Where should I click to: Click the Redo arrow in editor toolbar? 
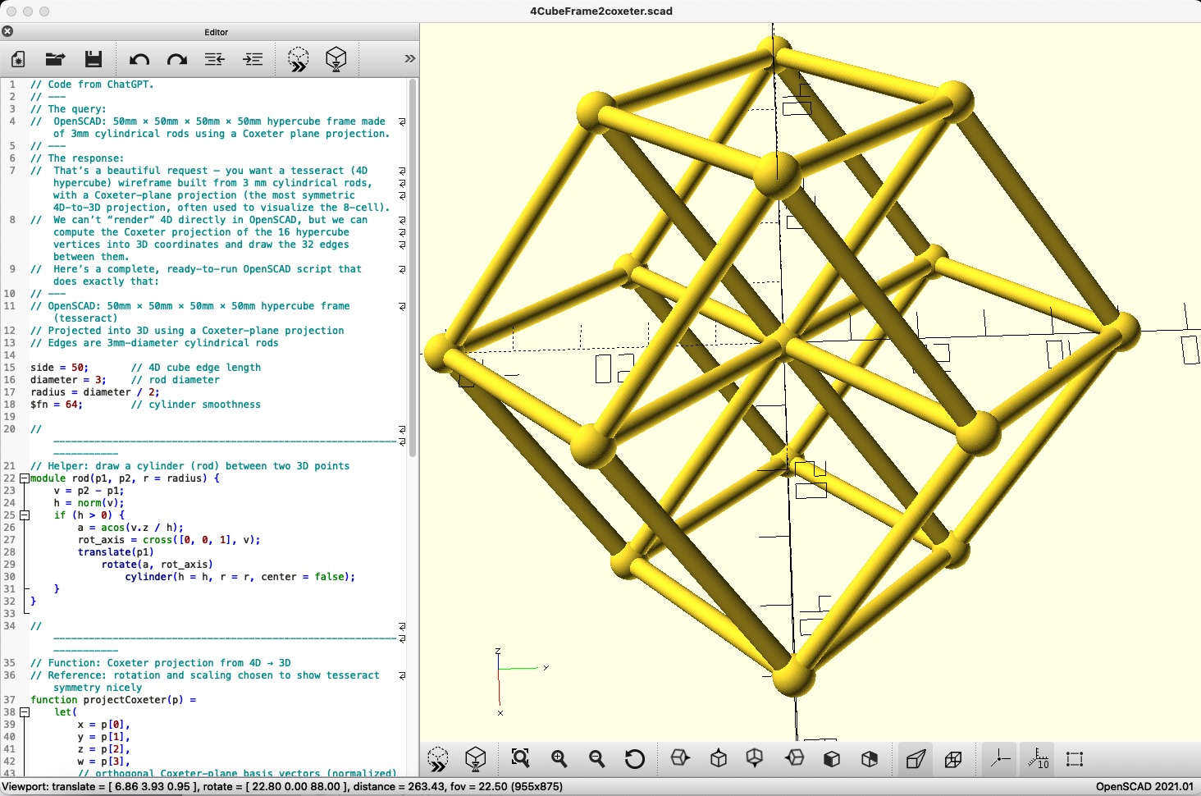177,59
